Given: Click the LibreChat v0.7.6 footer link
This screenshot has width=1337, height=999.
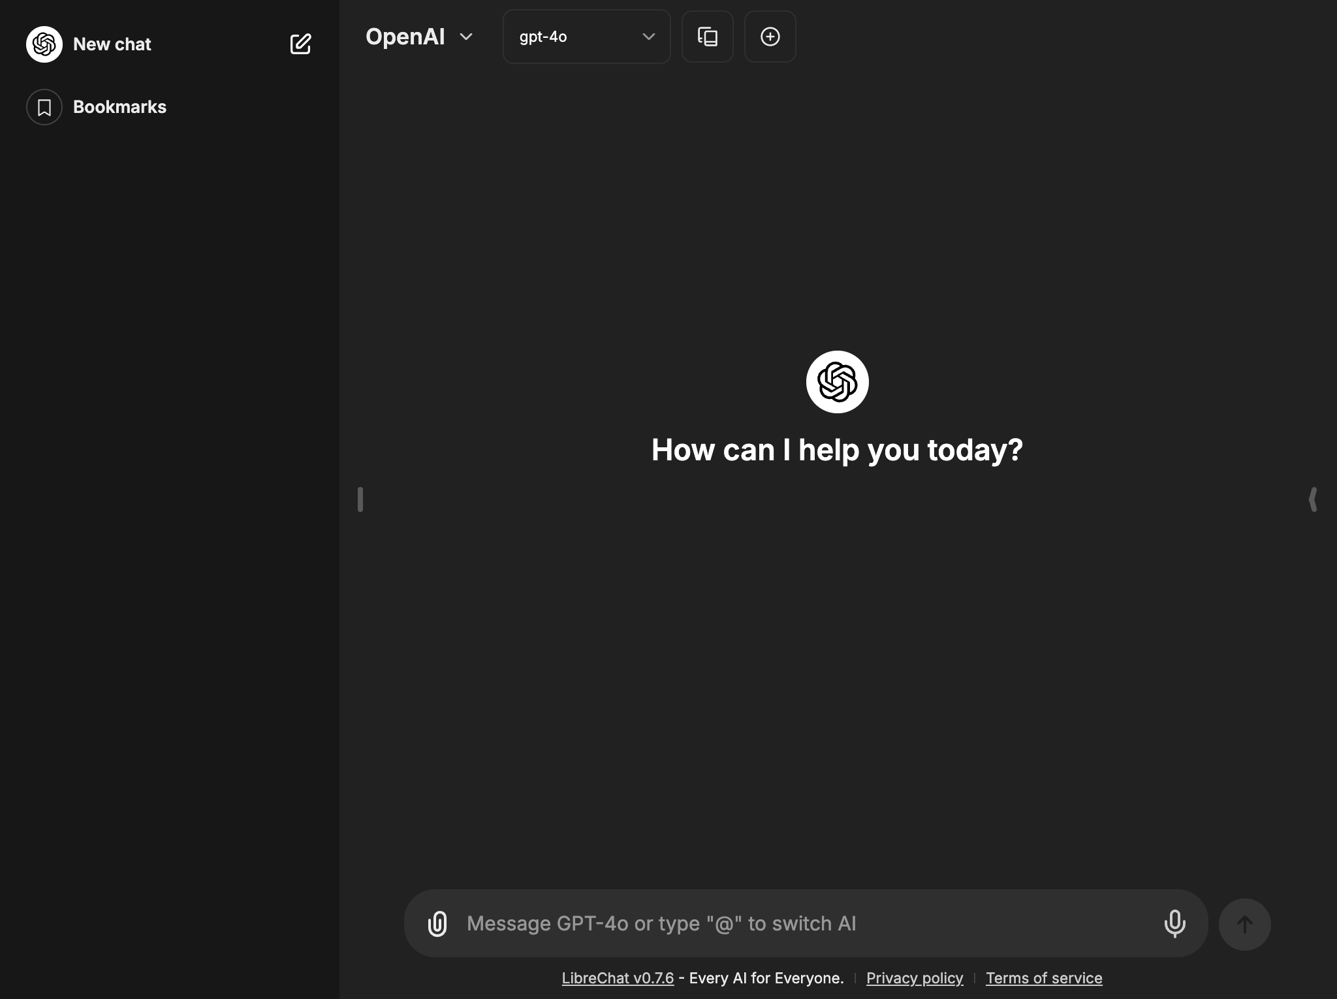Looking at the screenshot, I should [617, 978].
